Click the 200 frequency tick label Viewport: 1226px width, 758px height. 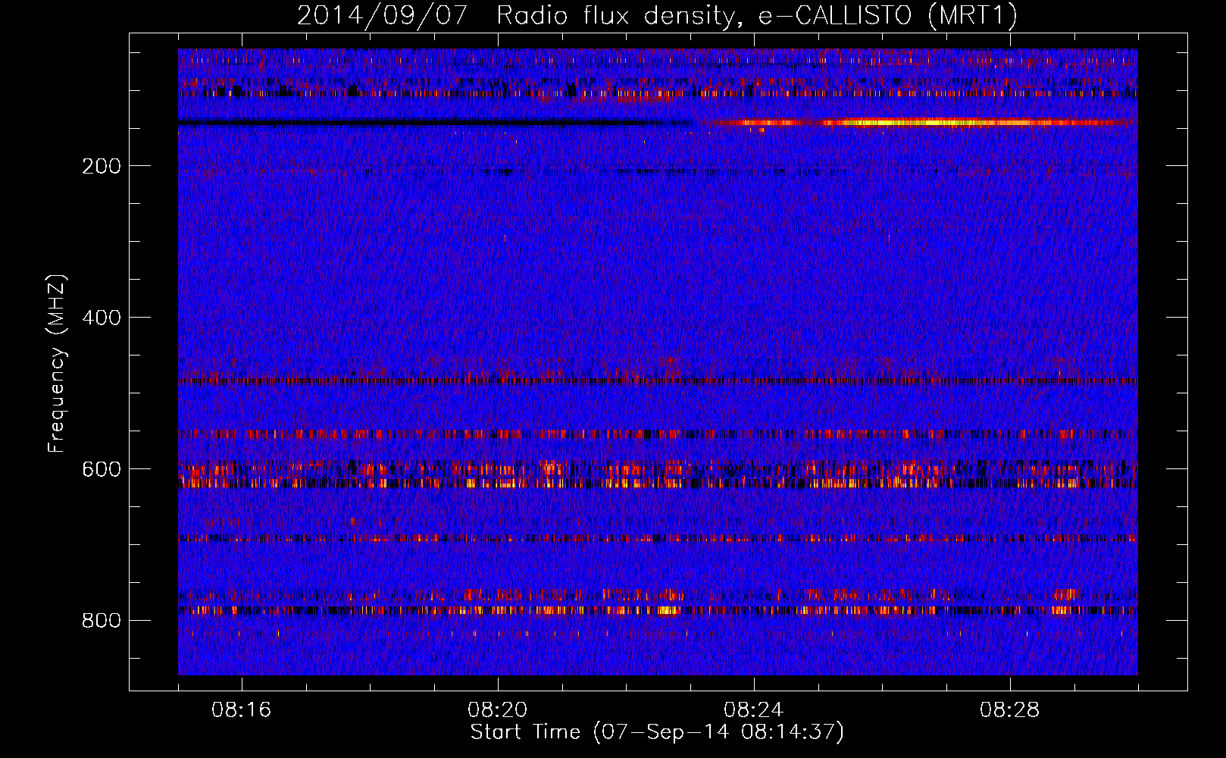pyautogui.click(x=102, y=166)
